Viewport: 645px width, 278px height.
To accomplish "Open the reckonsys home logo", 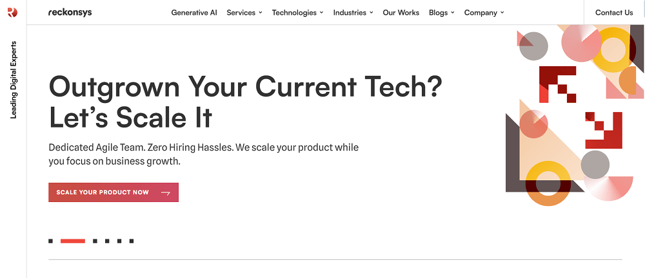I will [x=70, y=12].
